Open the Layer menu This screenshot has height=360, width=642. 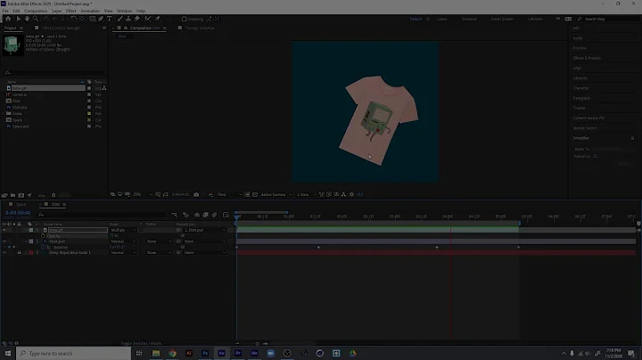click(x=57, y=11)
